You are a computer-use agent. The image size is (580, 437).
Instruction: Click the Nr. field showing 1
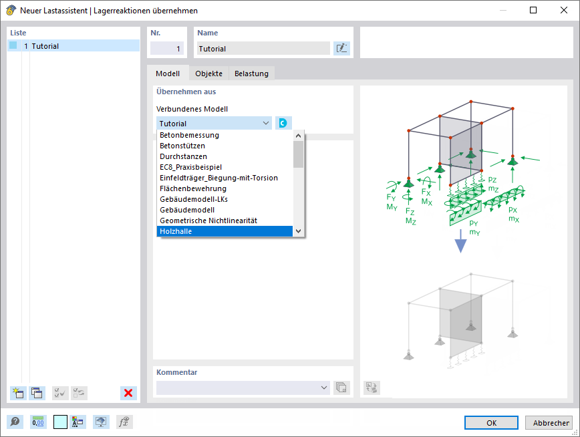coord(167,49)
